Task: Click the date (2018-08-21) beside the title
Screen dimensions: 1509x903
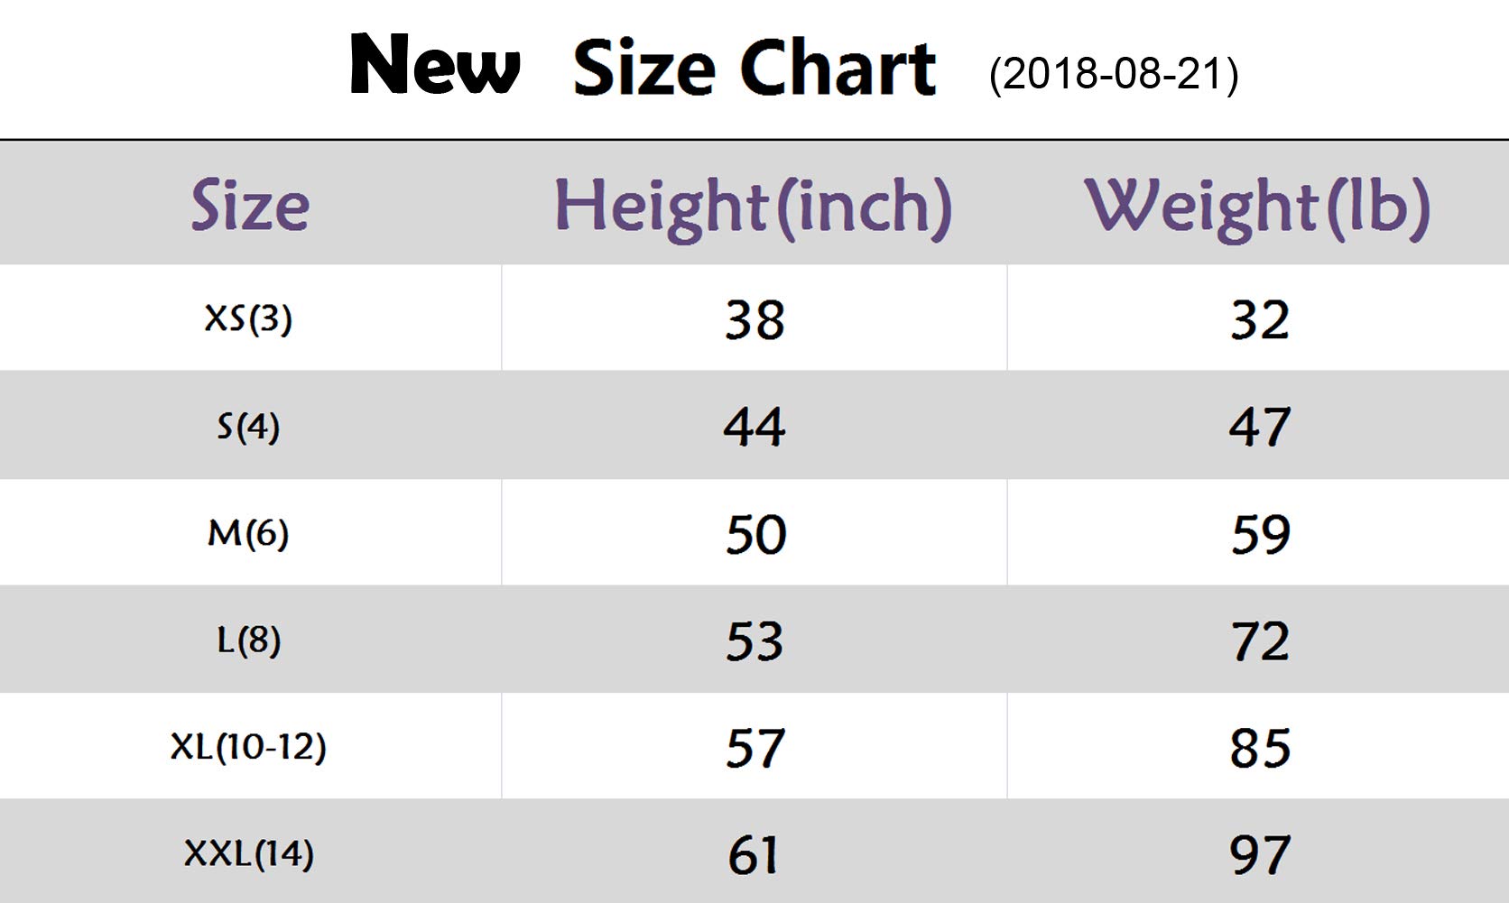Action: pyautogui.click(x=1114, y=74)
